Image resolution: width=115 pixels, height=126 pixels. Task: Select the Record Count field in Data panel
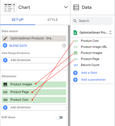coord(90,65)
